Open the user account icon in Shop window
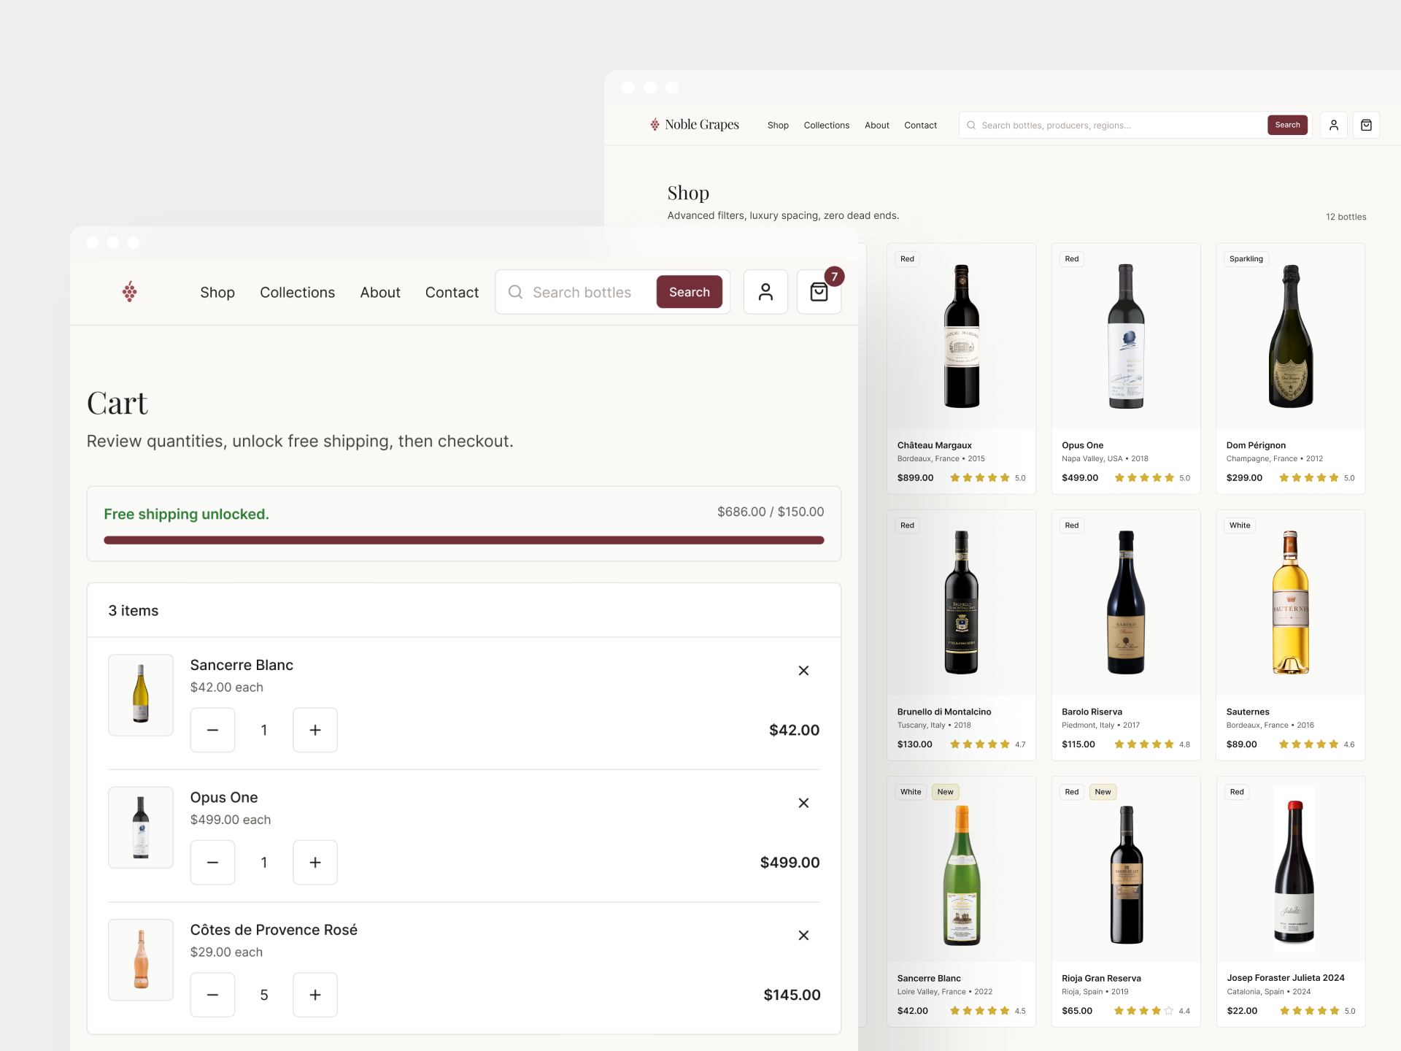The height and width of the screenshot is (1051, 1401). 1334,125
